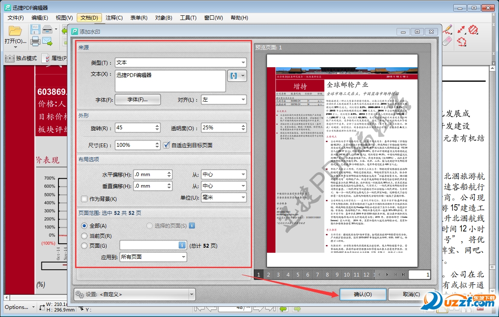Click the Properties checklist icon
The width and height of the screenshot is (499, 317).
46,58
